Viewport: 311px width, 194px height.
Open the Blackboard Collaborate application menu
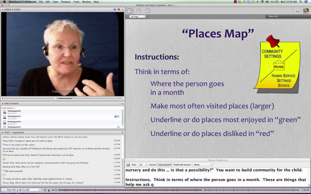(22, 2)
